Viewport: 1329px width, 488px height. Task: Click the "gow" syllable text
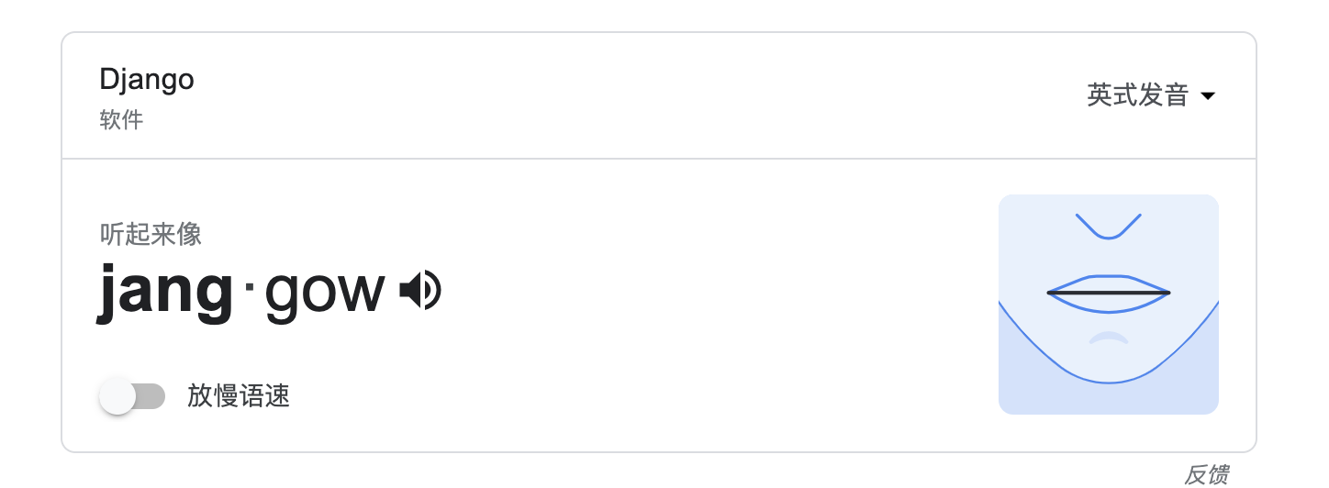325,294
